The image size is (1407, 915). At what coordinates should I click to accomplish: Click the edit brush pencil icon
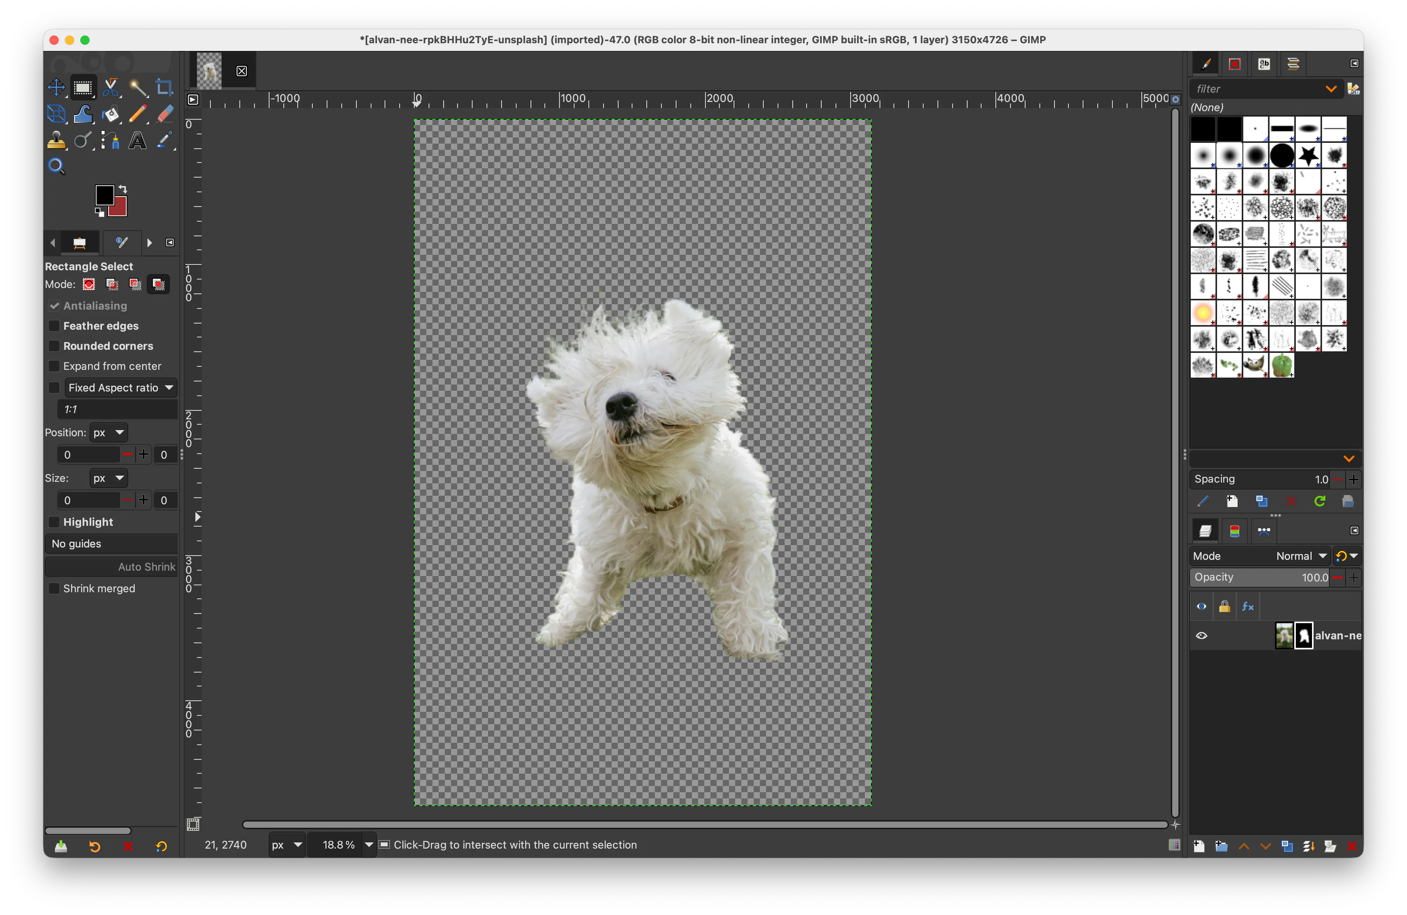click(x=1203, y=501)
